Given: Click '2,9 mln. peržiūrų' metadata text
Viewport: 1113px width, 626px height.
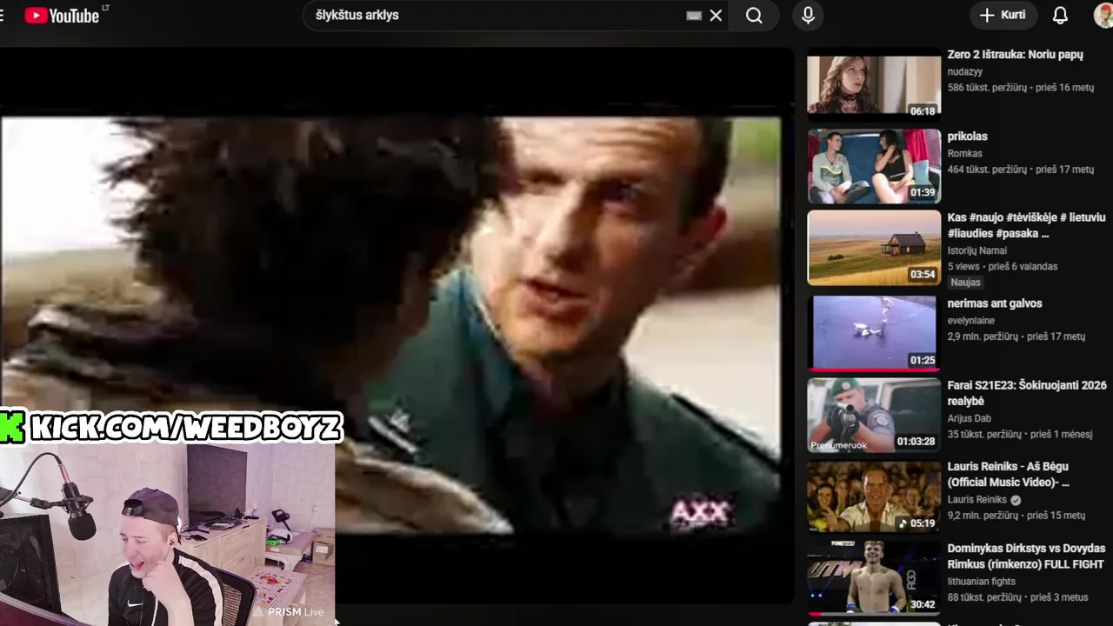Looking at the screenshot, I should click(x=984, y=336).
